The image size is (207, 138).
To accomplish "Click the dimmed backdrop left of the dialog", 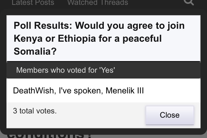I will (3, 81).
